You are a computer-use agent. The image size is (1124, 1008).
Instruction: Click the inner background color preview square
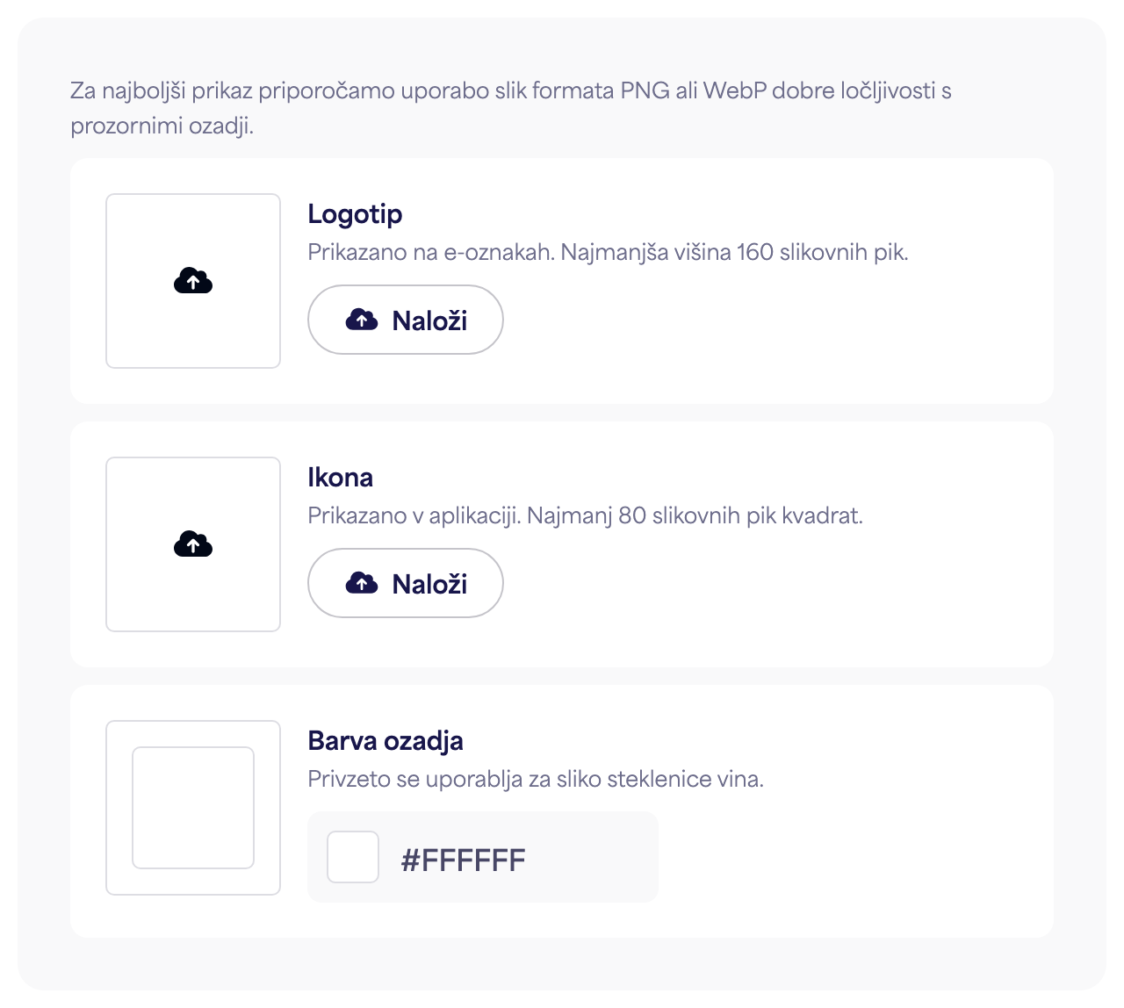tap(193, 808)
